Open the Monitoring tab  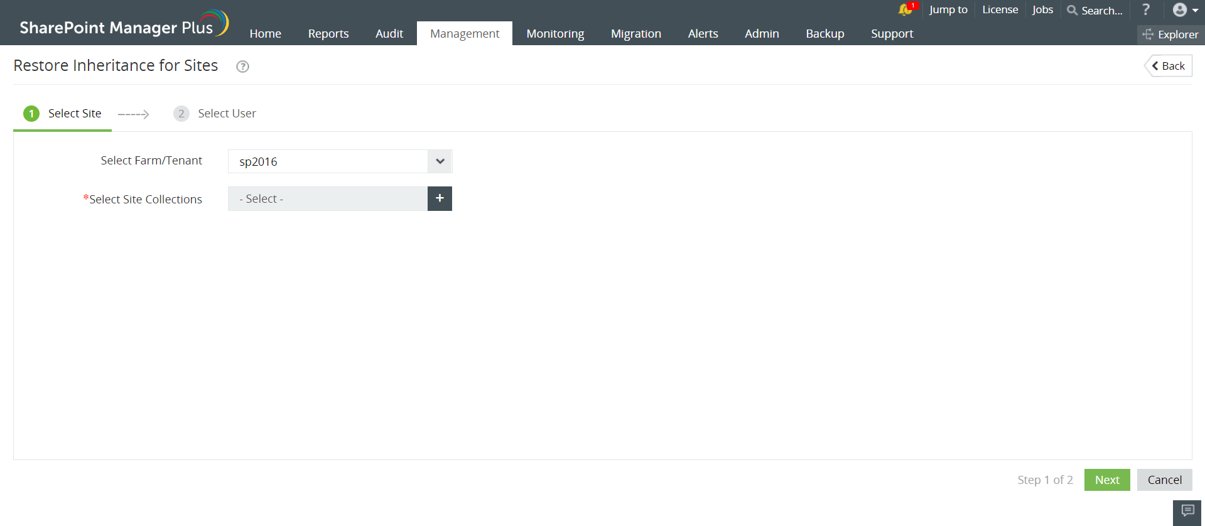click(555, 33)
